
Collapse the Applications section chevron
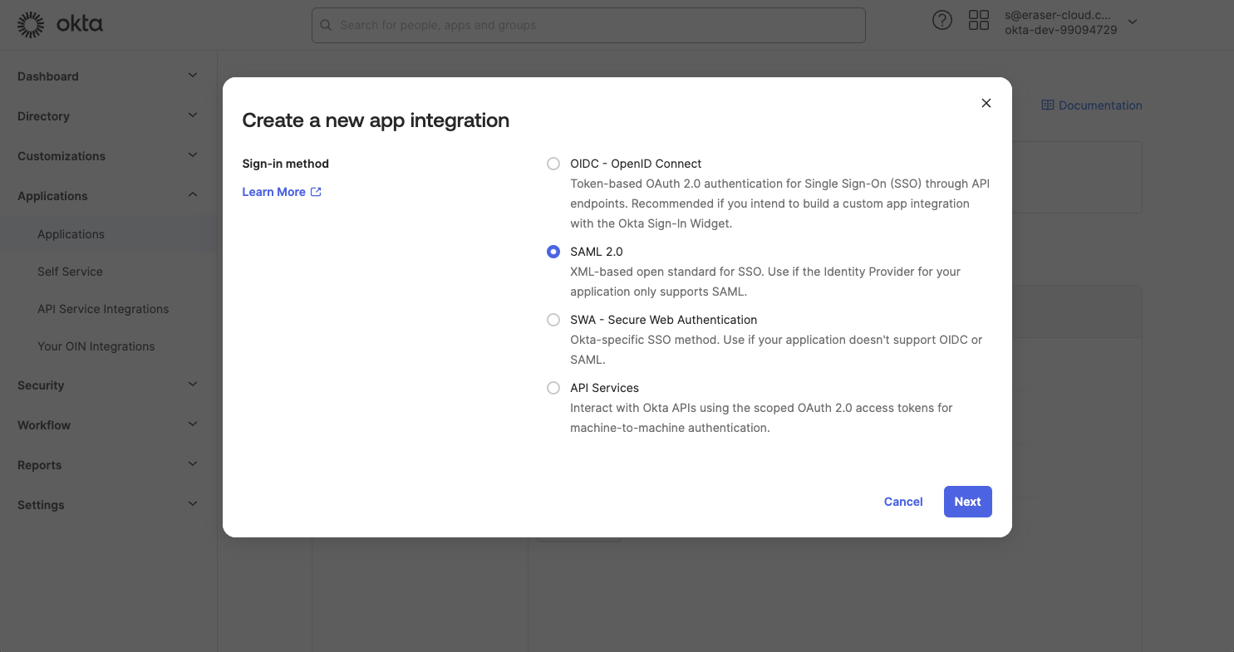tap(193, 195)
